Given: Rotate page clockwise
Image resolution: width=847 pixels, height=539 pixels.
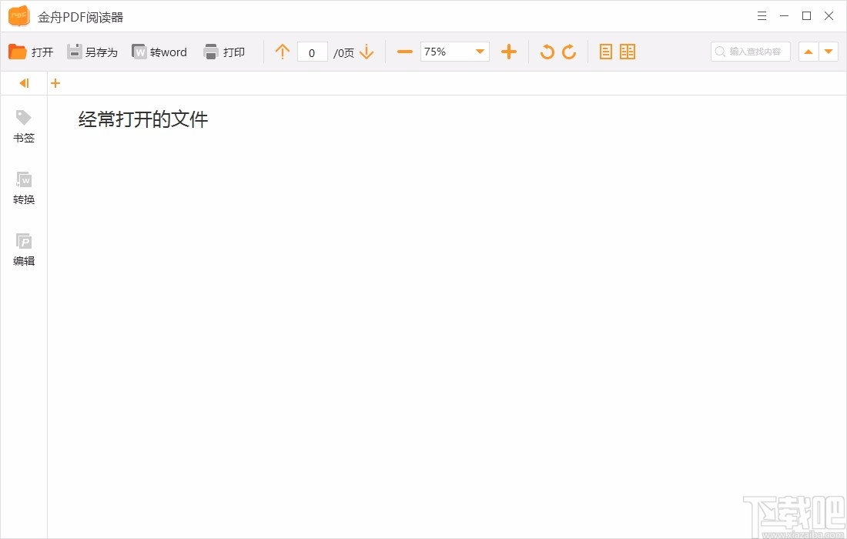Looking at the screenshot, I should pos(569,52).
